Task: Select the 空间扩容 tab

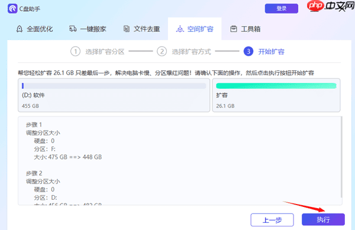Action: [195, 29]
